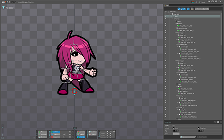The height and width of the screenshot is (140, 224).
Task: Click the viewport zoom slider
Action: click(x=3, y=129)
